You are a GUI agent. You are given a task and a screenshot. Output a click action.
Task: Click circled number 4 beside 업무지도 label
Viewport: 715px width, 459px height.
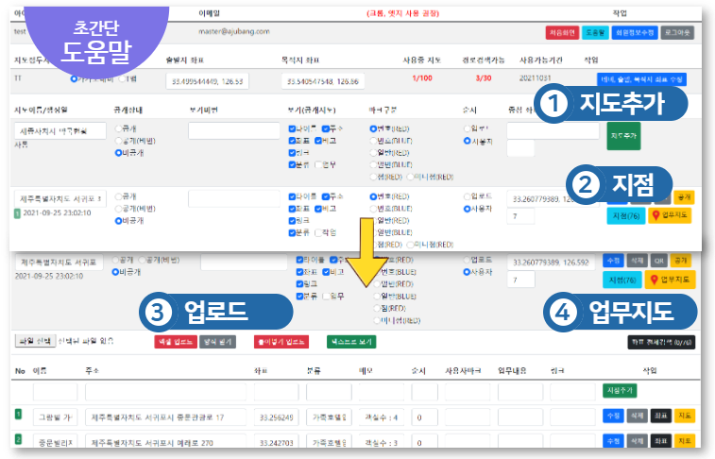tap(565, 310)
